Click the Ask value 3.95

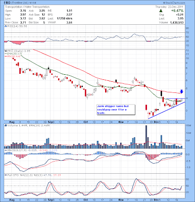coord(42,11)
